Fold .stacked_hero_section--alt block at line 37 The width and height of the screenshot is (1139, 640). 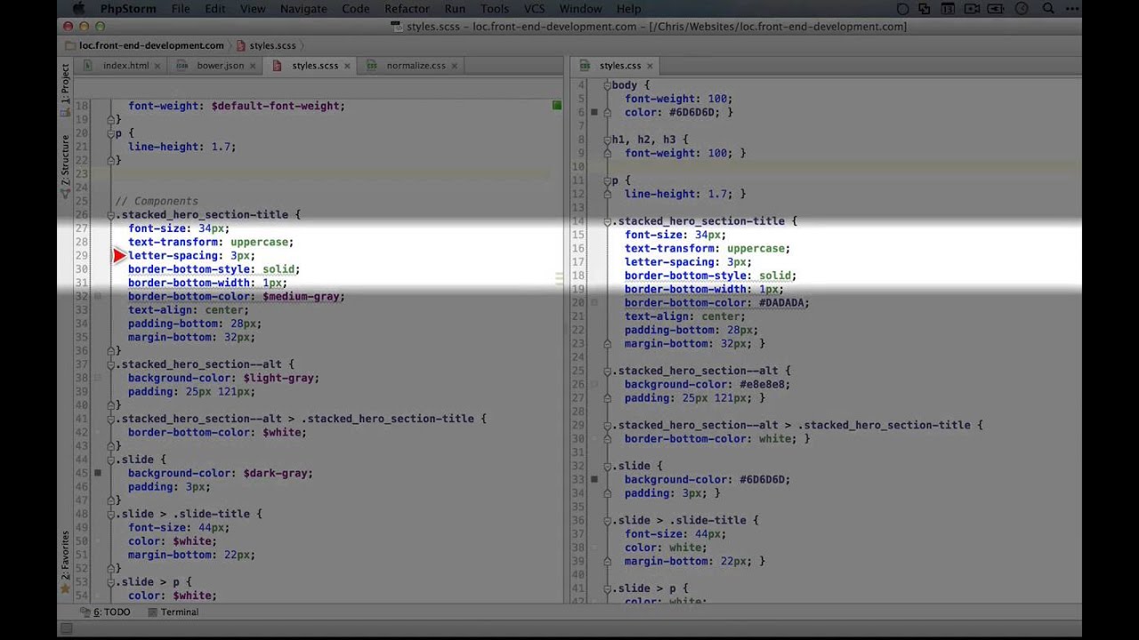click(111, 364)
